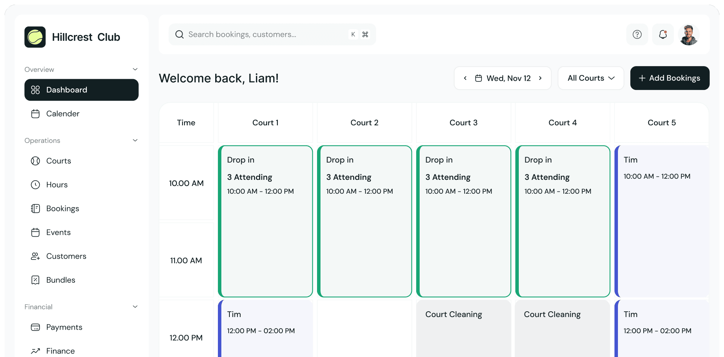This screenshot has width=724, height=357.
Task: Select Dashboard in the sidebar
Action: pyautogui.click(x=66, y=90)
